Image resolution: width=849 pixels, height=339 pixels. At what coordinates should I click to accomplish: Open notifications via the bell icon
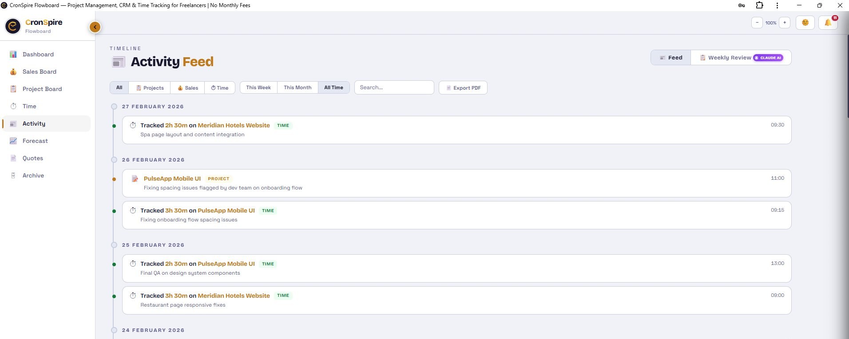(x=828, y=23)
